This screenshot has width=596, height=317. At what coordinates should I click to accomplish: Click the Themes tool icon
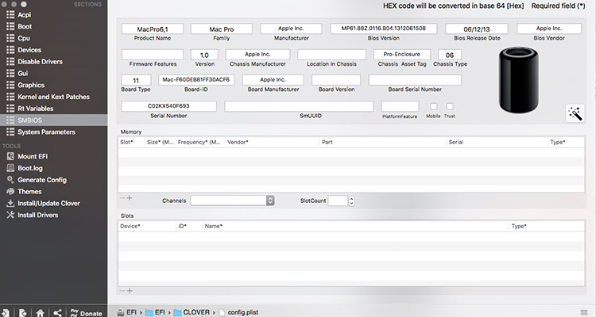point(10,192)
